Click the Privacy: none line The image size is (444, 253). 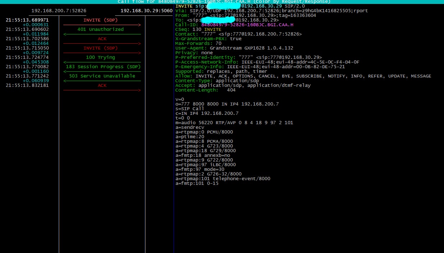(x=194, y=53)
